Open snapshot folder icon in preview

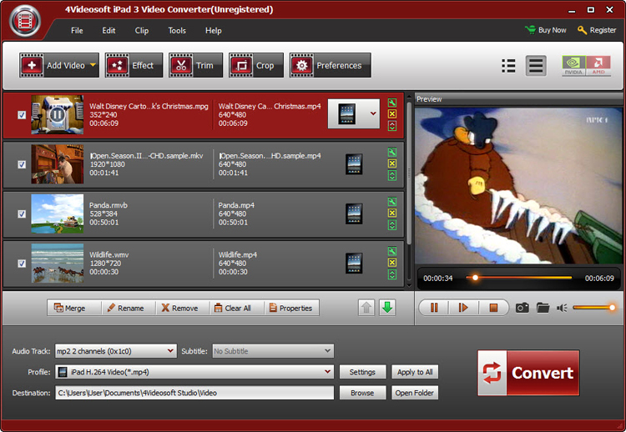click(543, 308)
